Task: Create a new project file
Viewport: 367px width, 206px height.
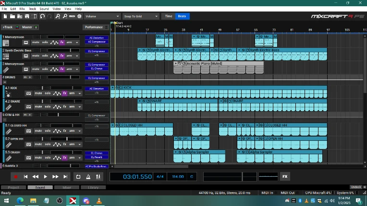Action: pos(5,16)
